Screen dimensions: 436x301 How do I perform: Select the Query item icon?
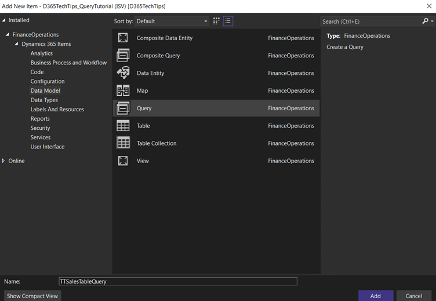click(x=123, y=108)
